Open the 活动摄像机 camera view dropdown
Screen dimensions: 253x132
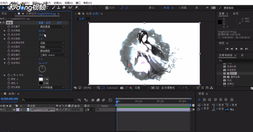(x=170, y=88)
